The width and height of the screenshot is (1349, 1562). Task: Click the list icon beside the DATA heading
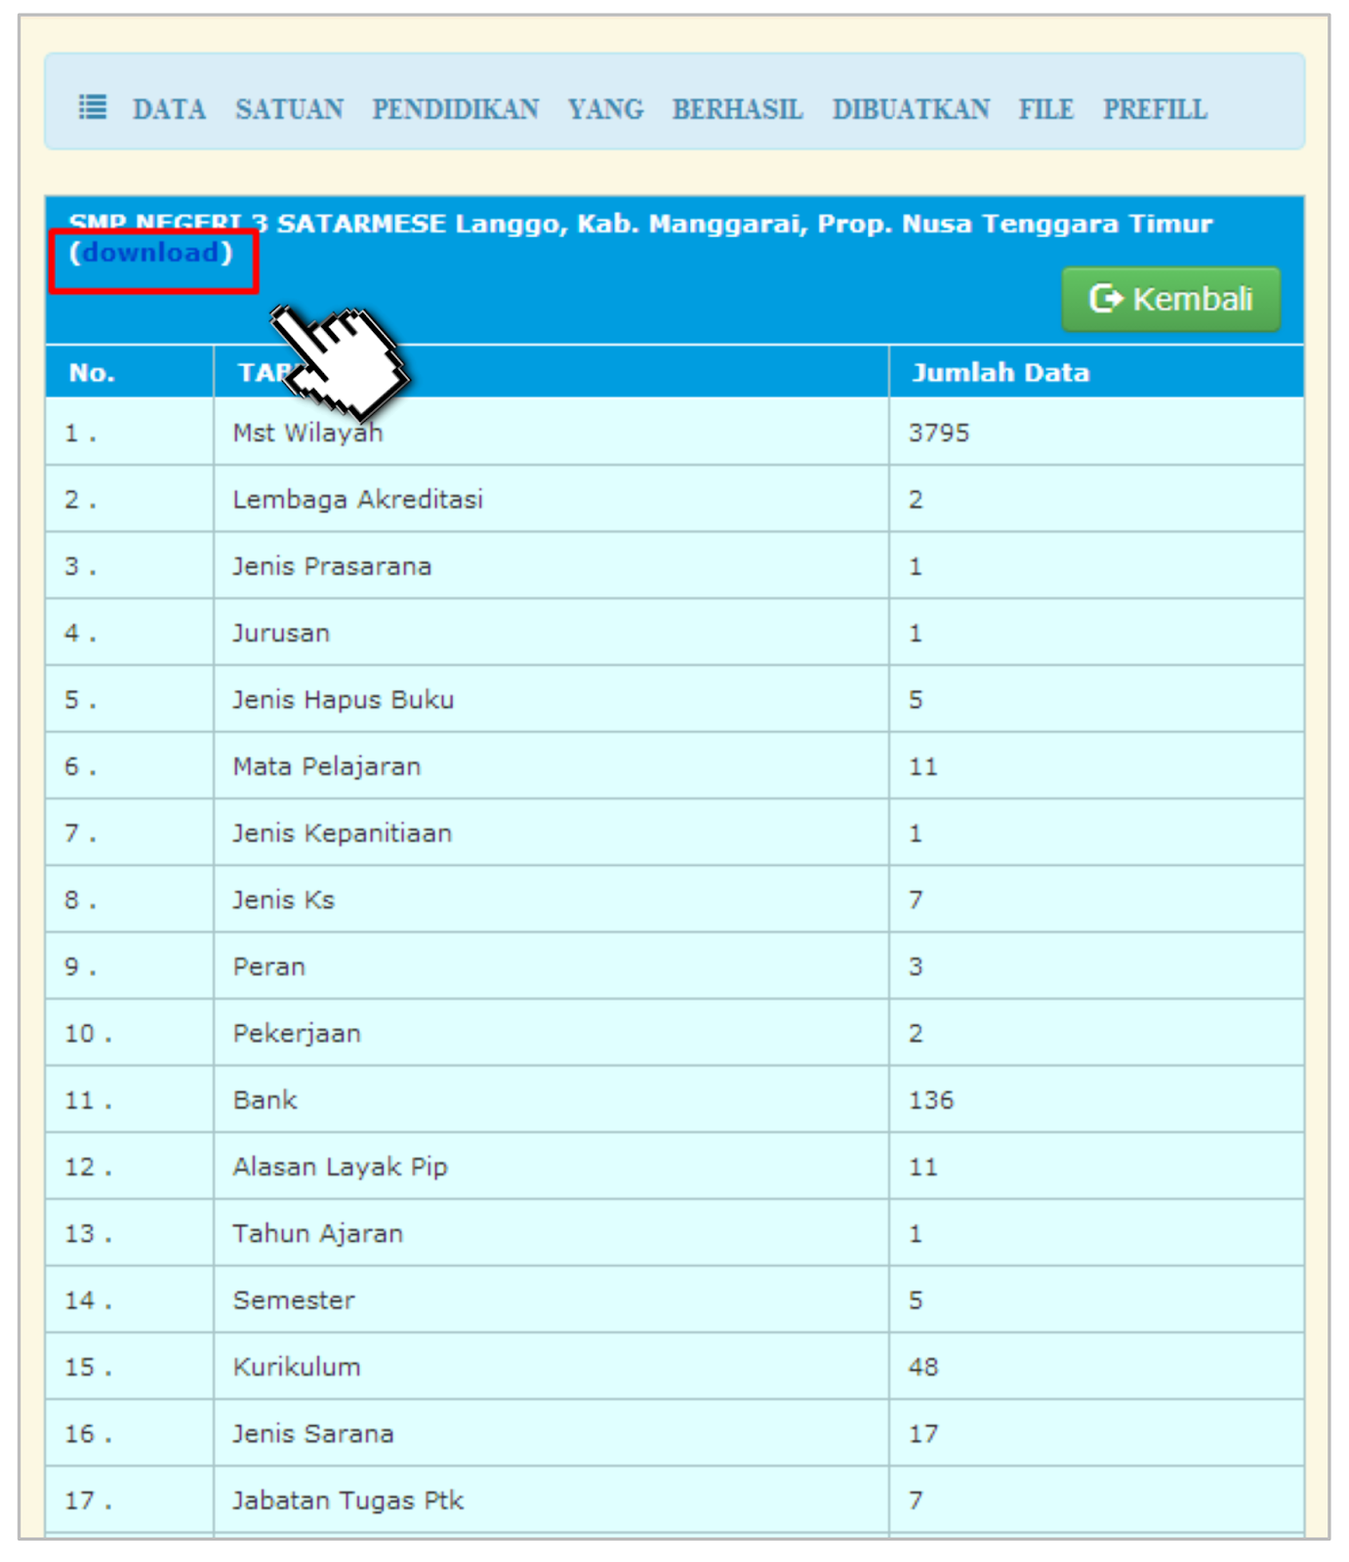(x=93, y=106)
